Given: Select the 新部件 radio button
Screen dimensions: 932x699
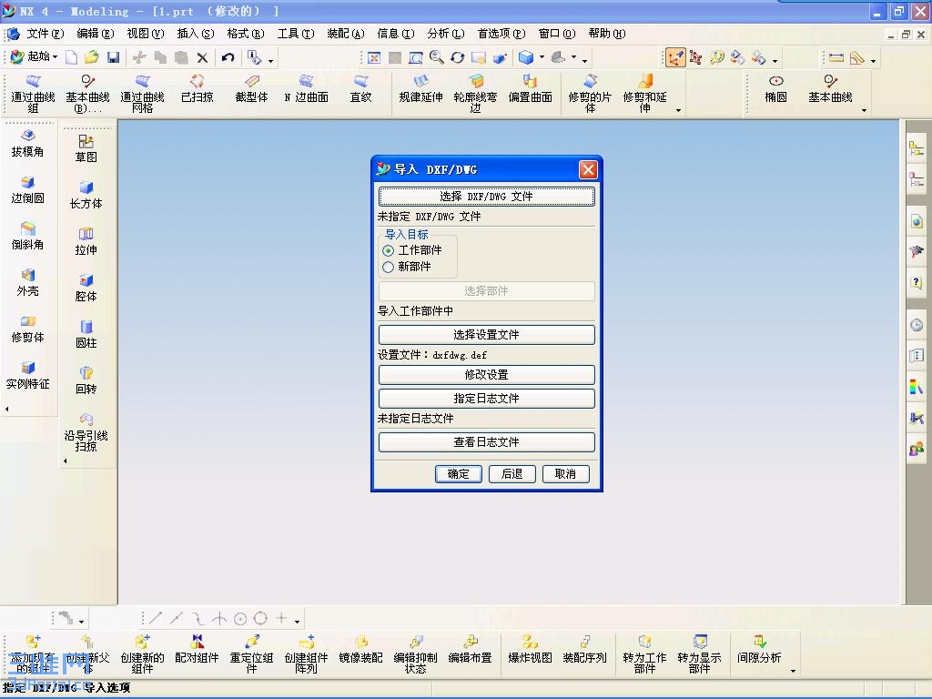Looking at the screenshot, I should [388, 268].
